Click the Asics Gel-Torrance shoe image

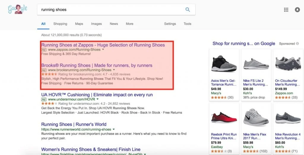224,63
